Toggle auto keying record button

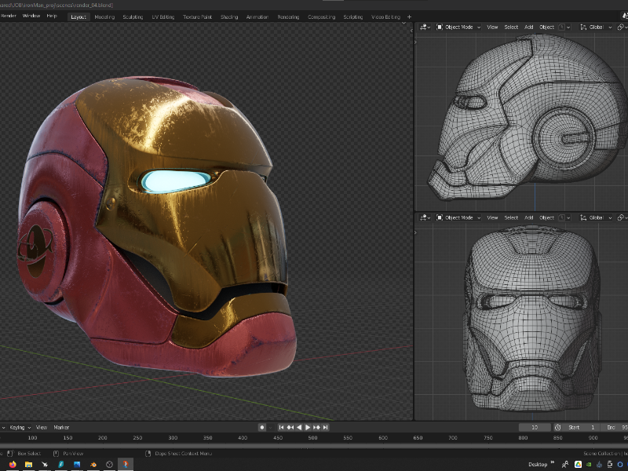[x=262, y=427]
